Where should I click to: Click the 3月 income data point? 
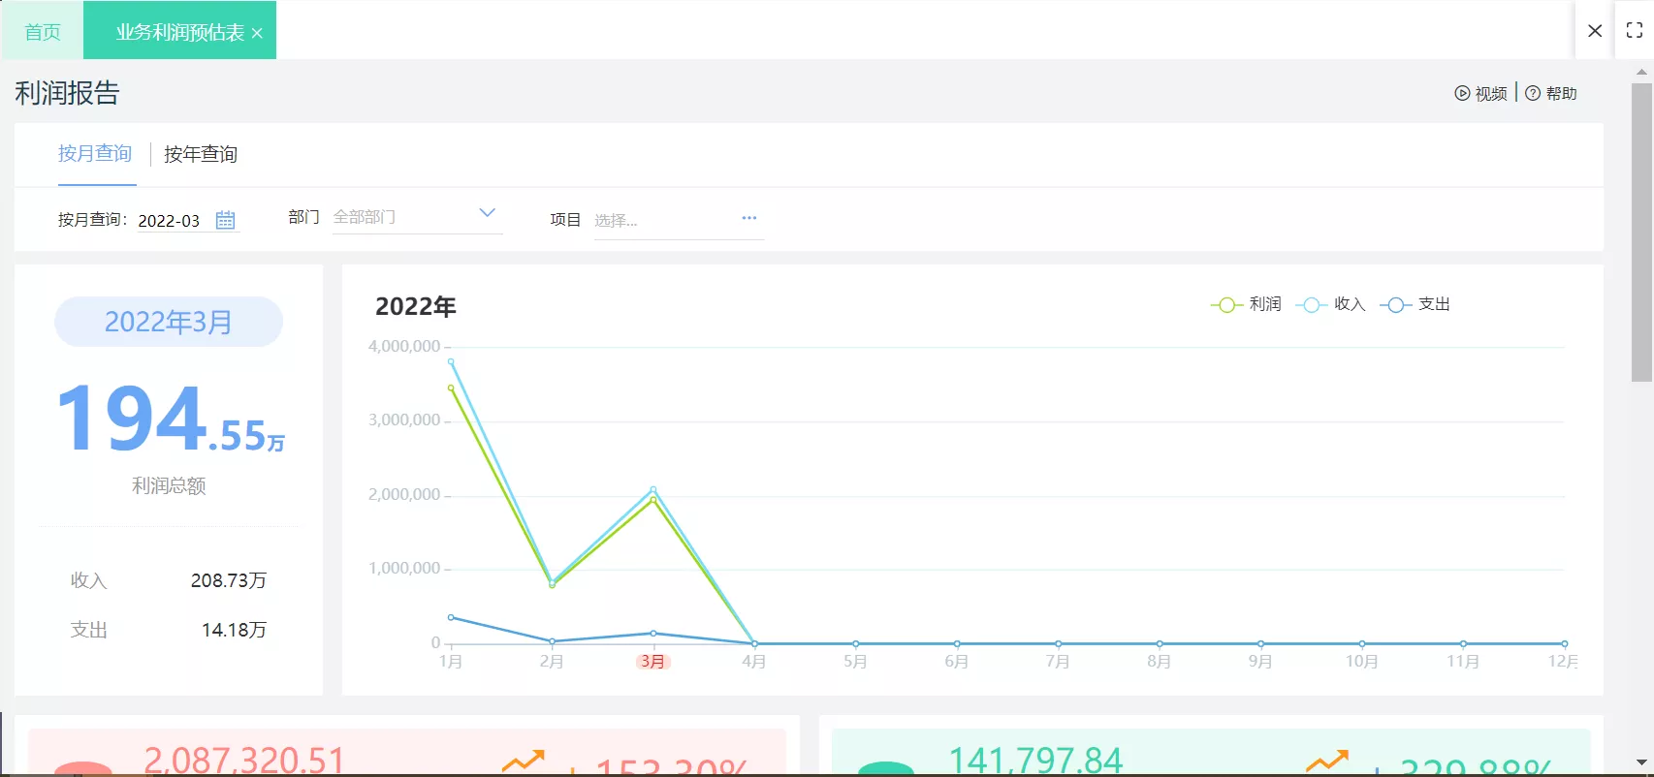tap(653, 489)
